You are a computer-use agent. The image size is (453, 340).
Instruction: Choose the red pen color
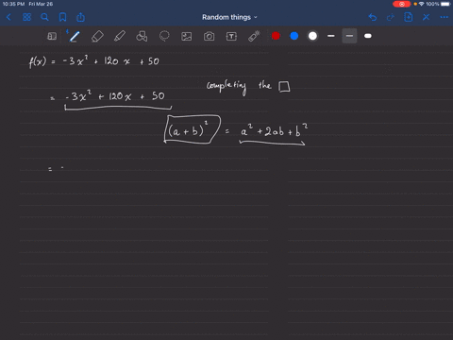point(276,36)
